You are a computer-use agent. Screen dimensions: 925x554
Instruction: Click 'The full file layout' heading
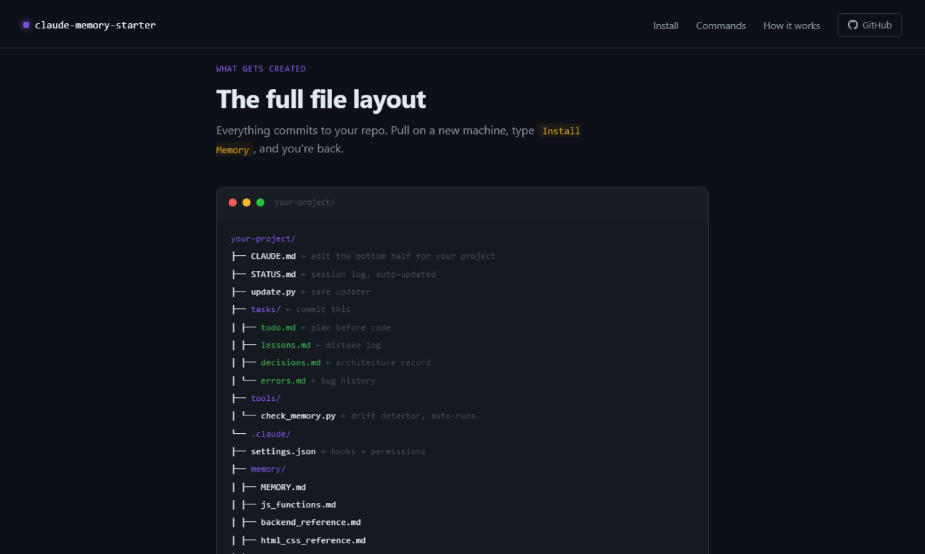pyautogui.click(x=321, y=99)
